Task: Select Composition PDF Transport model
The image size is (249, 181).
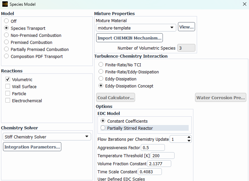Action: pos(7,56)
